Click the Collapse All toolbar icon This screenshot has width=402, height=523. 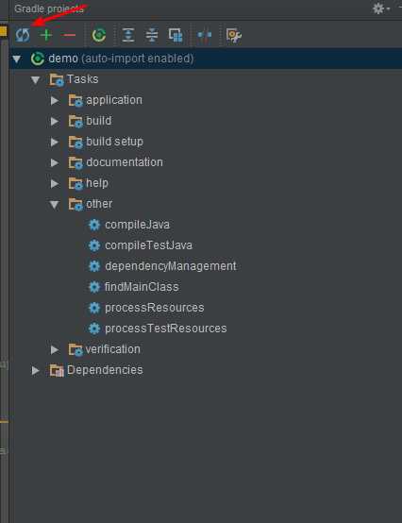(152, 35)
